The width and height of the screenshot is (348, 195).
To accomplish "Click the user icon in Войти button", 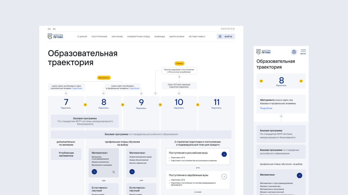I will (220, 36).
